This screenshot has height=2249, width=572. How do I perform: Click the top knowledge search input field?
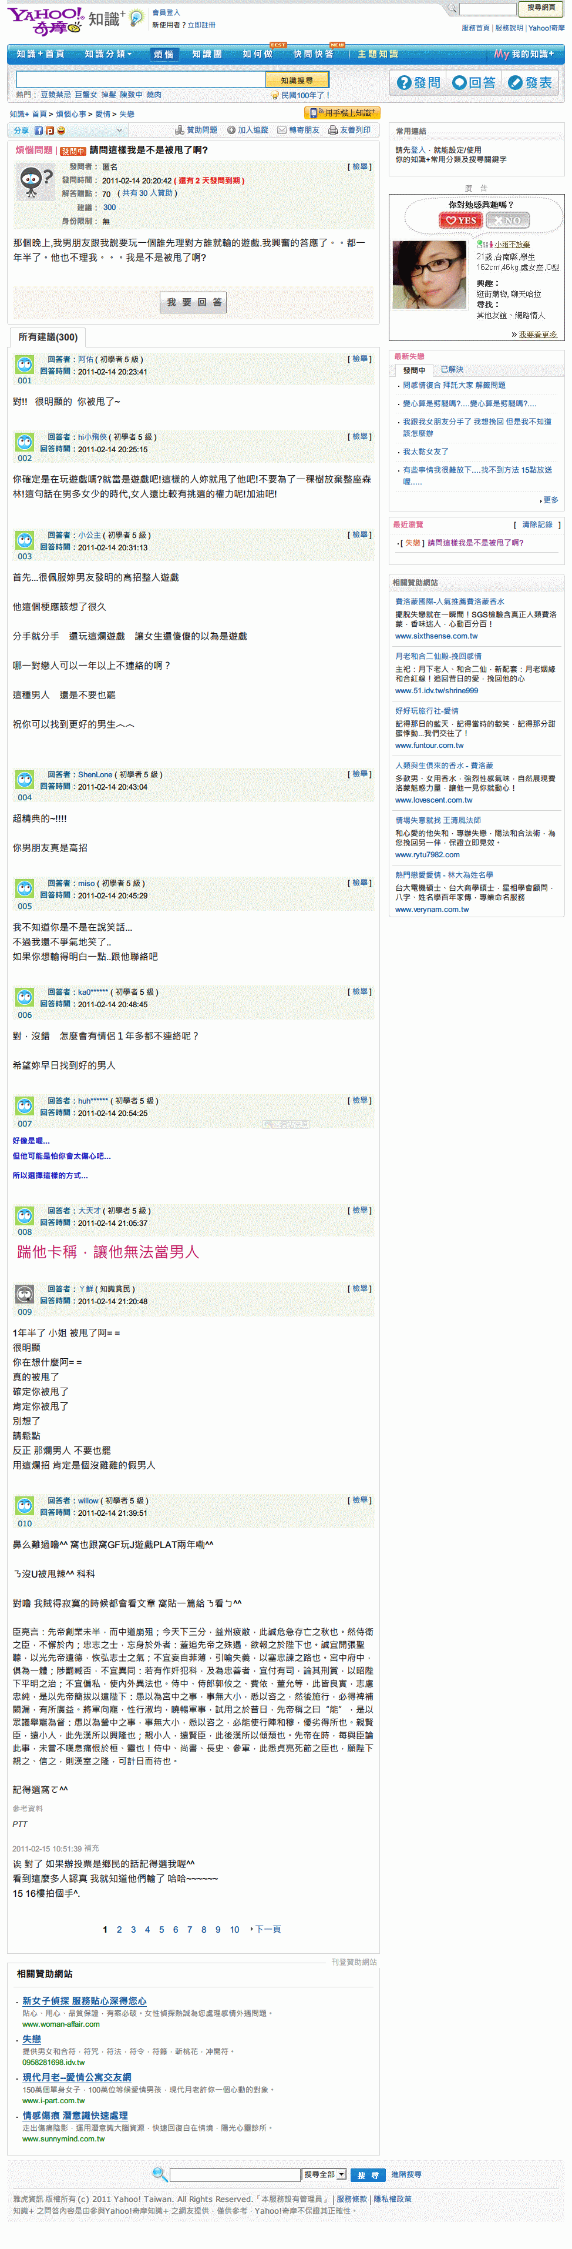tap(140, 81)
